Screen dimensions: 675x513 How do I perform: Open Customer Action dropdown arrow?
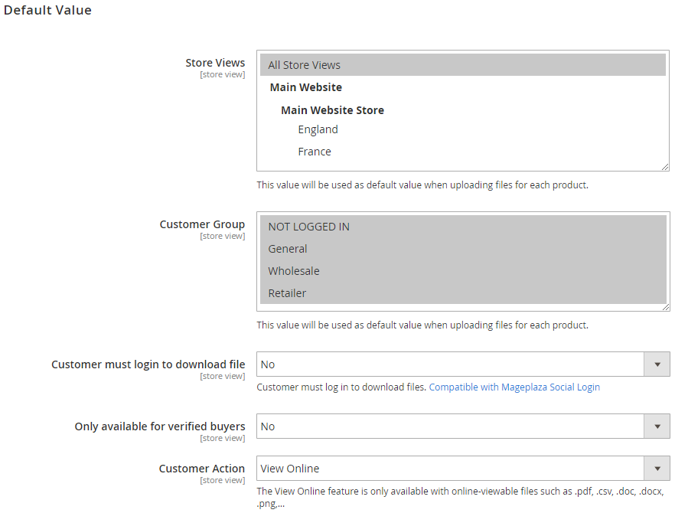[657, 468]
